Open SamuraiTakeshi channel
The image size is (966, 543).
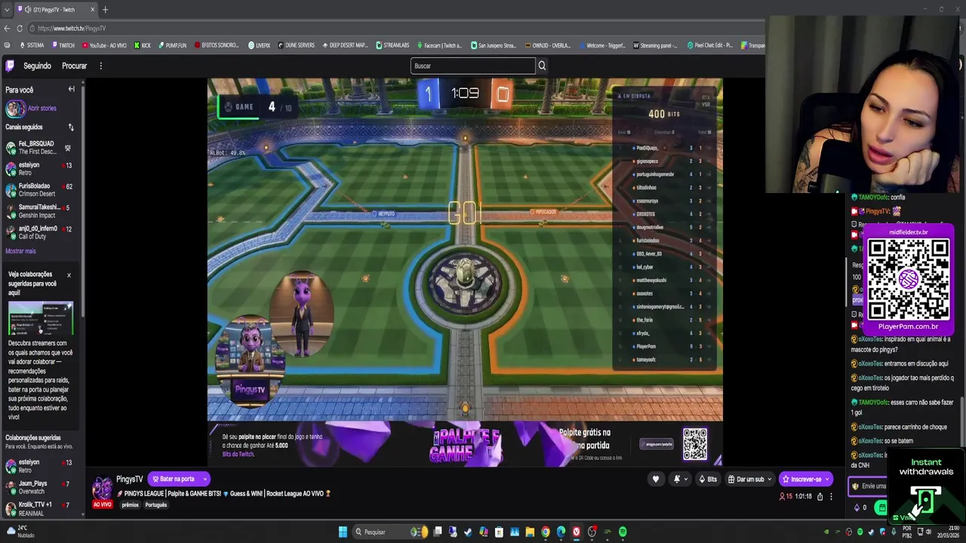(38, 211)
